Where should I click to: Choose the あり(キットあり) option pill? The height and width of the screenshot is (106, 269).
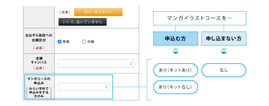click(176, 70)
